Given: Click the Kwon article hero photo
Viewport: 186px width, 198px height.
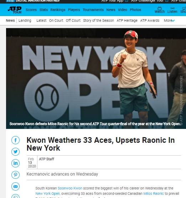Looking at the screenshot, I should (96, 78).
